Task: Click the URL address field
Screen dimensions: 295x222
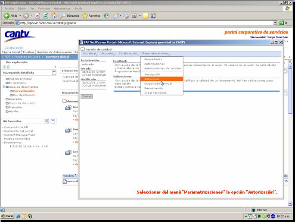Action: click(x=144, y=23)
